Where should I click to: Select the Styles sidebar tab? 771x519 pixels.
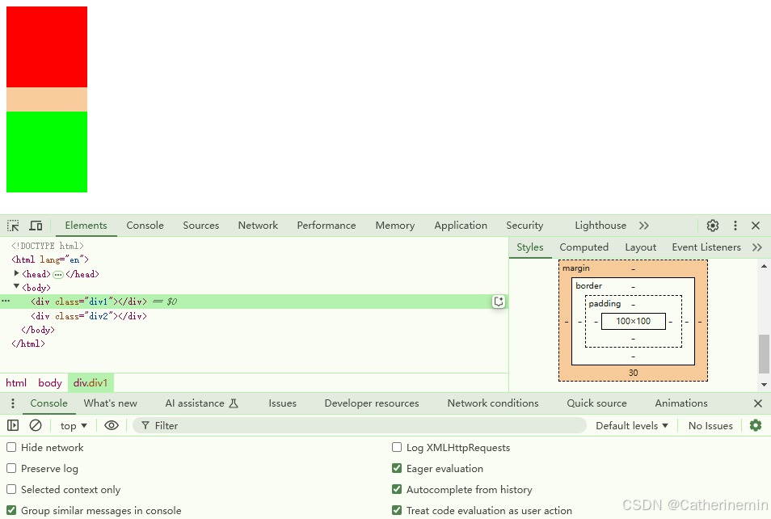coord(530,247)
